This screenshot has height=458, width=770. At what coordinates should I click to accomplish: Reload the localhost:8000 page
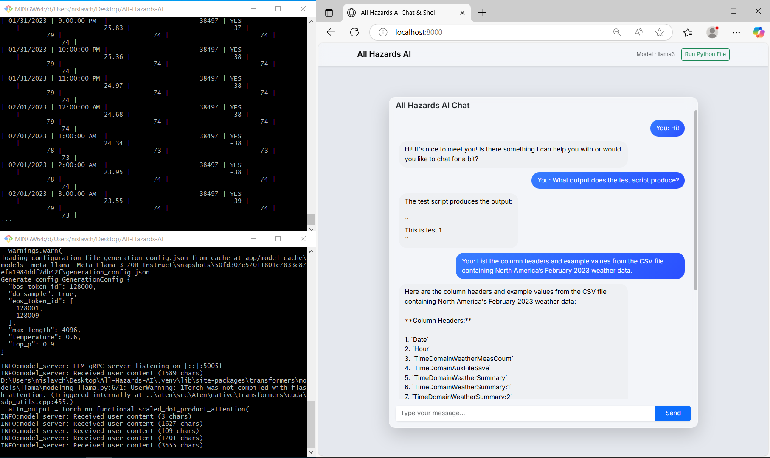coord(354,32)
